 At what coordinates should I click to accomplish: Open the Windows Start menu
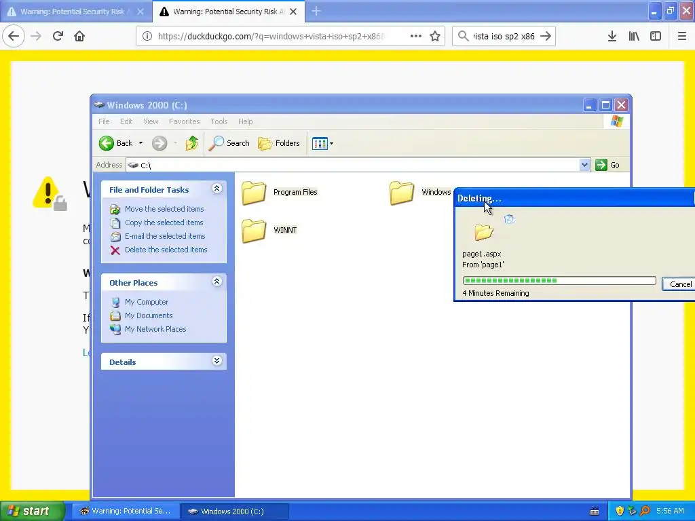click(32, 511)
